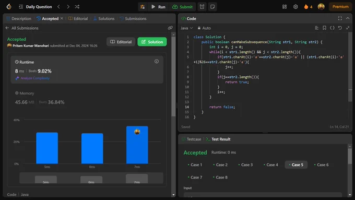355x200 pixels.
Task: Pick a random question shuffle icon
Action: 77,7
